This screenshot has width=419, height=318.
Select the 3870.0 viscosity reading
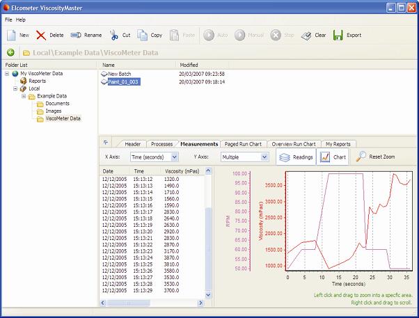click(x=171, y=257)
